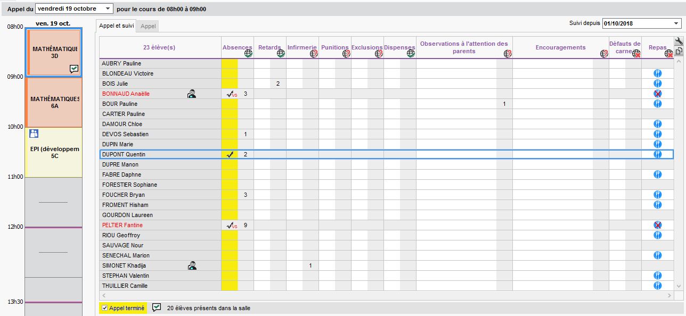Open the EPI 5C course slot
686x316 pixels.
(x=53, y=153)
